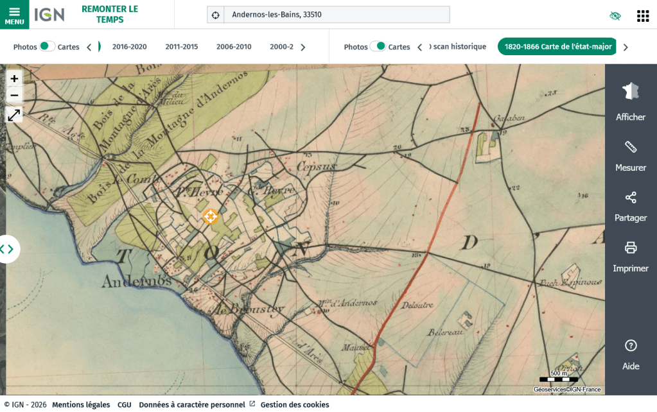This screenshot has width=657, height=412.
Task: Zoom out of the map
Action: click(14, 96)
